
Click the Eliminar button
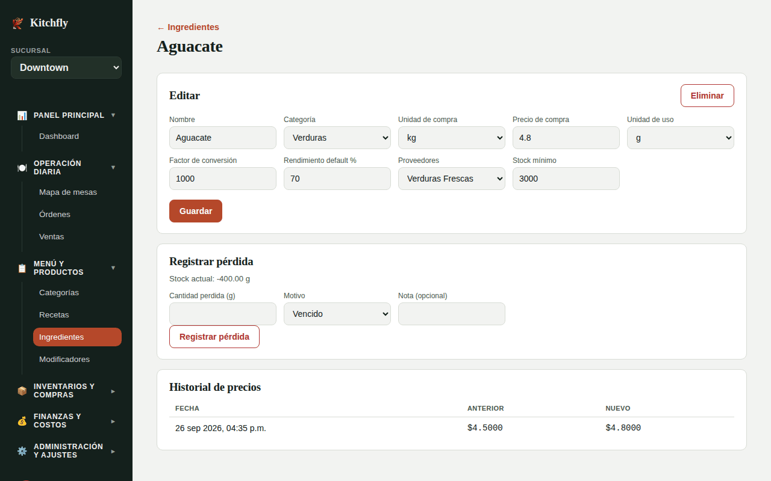[707, 96]
